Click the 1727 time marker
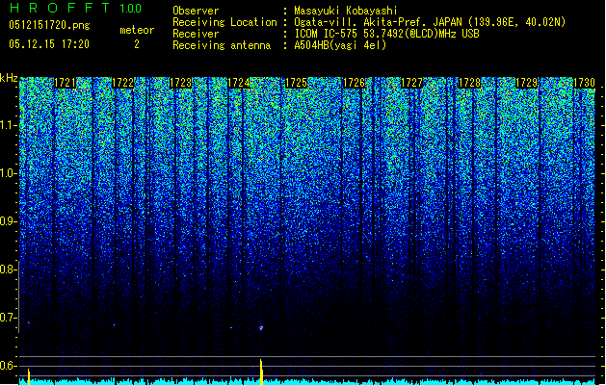 tap(411, 83)
